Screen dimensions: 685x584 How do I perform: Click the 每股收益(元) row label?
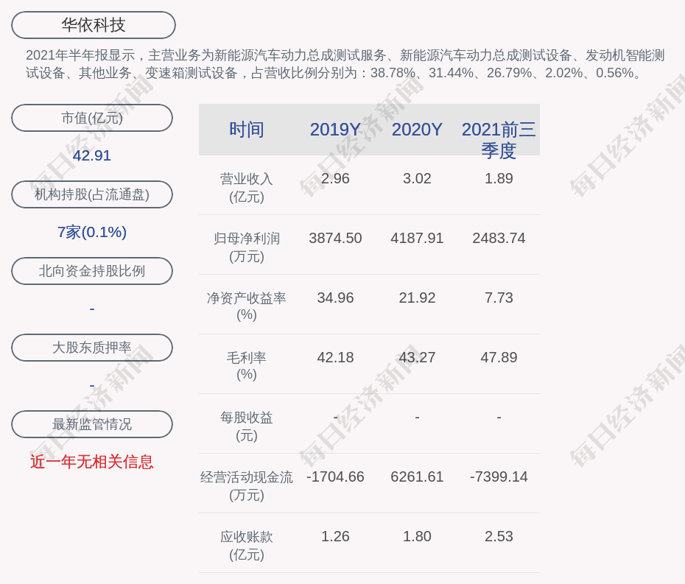(x=247, y=426)
